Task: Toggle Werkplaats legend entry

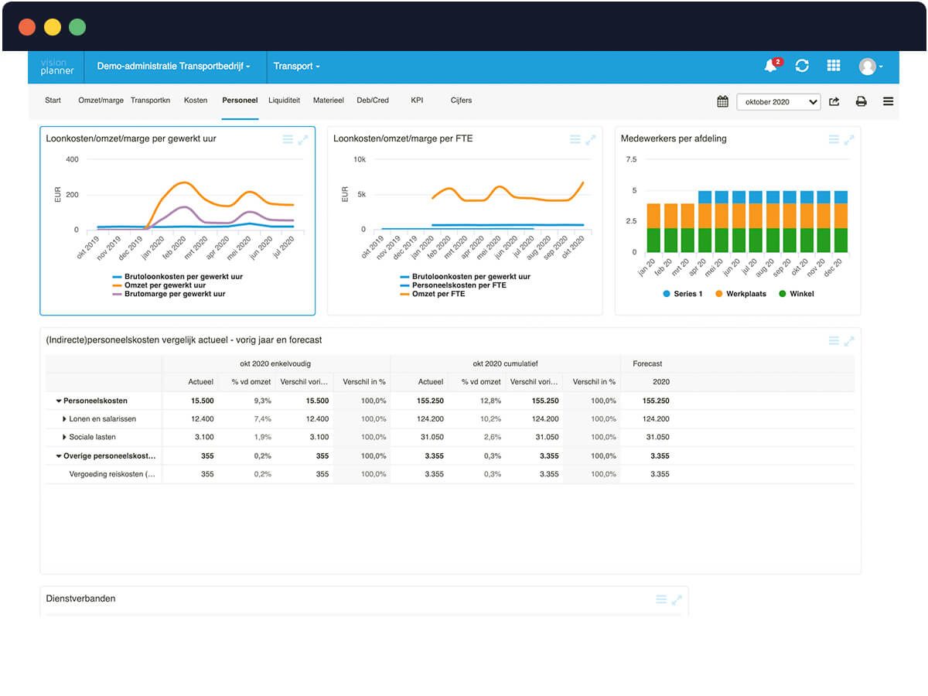Action: [740, 294]
